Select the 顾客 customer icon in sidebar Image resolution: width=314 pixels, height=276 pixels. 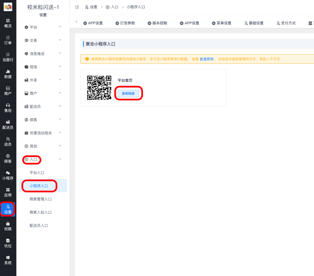[8, 158]
